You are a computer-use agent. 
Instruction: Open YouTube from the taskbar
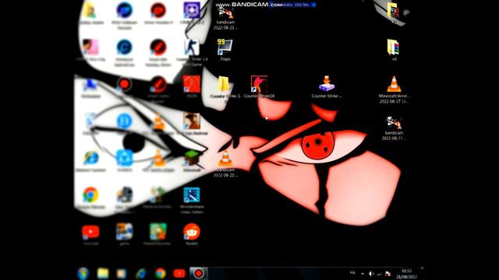coord(179,273)
